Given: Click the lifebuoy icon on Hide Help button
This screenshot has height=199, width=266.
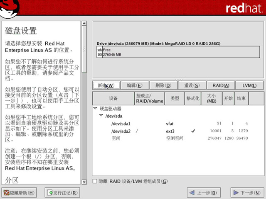Looking at the screenshot, I should click(x=7, y=192).
